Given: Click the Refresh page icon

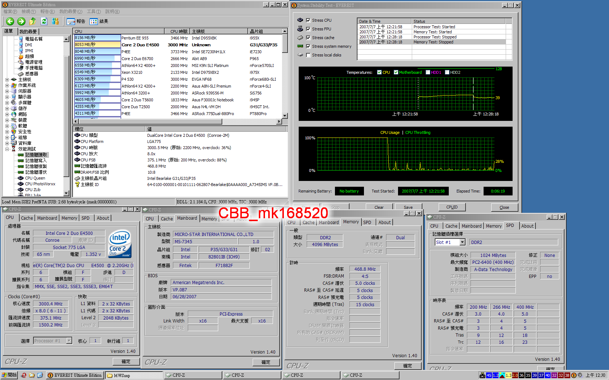Looking at the screenshot, I should 44,21.
